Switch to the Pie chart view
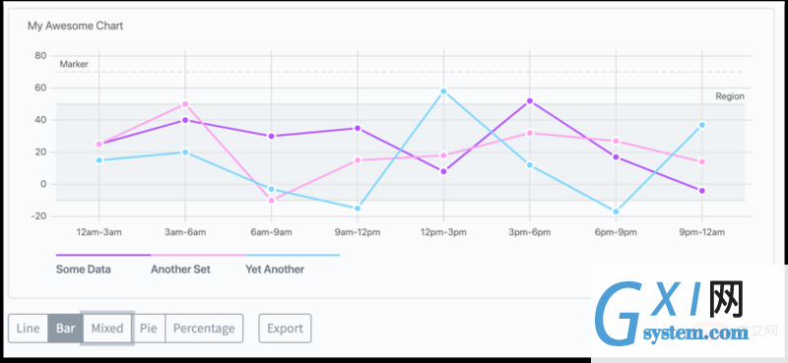The image size is (788, 363). (149, 329)
